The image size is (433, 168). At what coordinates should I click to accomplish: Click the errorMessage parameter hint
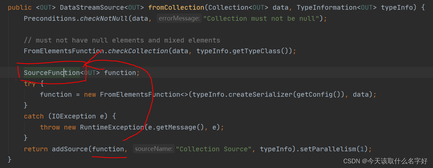(x=179, y=19)
